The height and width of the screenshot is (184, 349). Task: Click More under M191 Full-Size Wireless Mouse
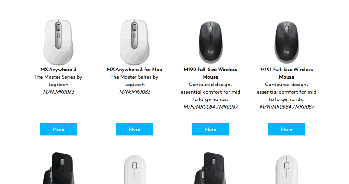[286, 129]
